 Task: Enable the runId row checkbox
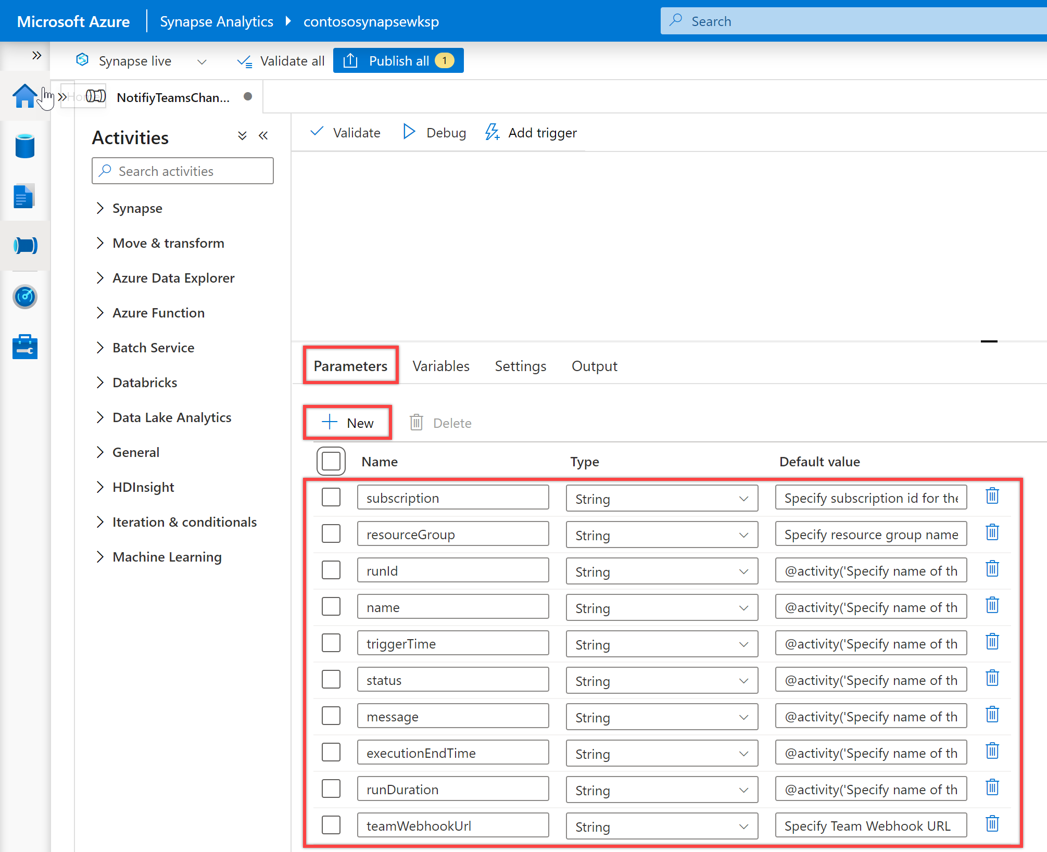click(x=332, y=569)
